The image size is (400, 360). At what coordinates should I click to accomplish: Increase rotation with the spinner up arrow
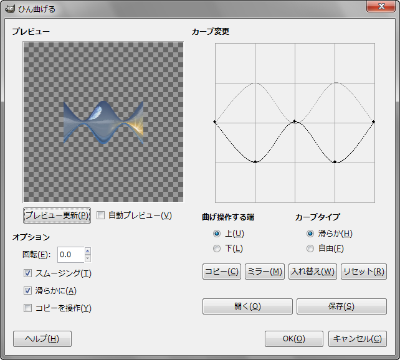(87, 251)
